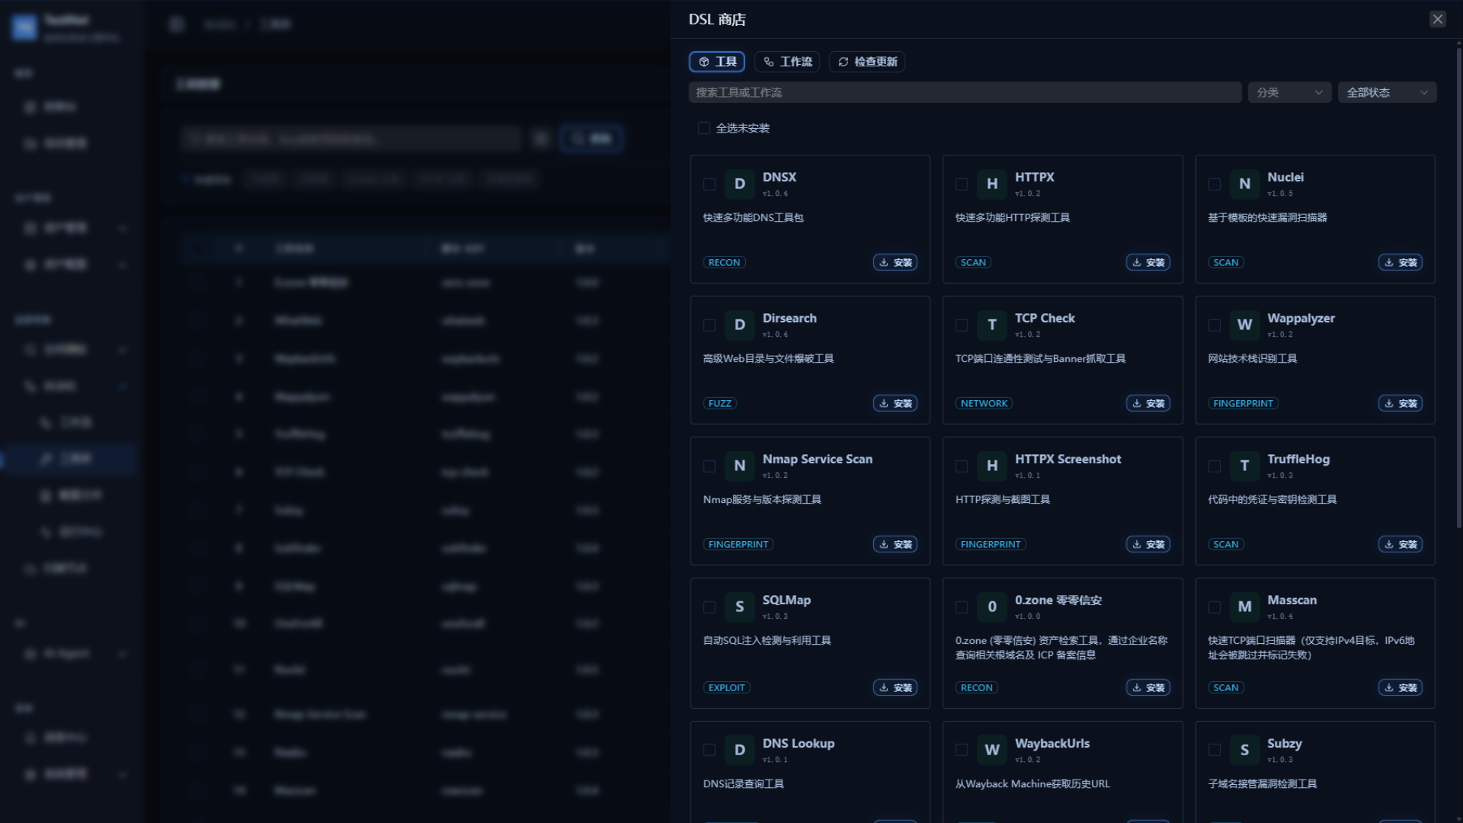This screenshot has width=1463, height=823.
Task: Click the Nmap Service Scan N avatar
Action: pyautogui.click(x=739, y=466)
